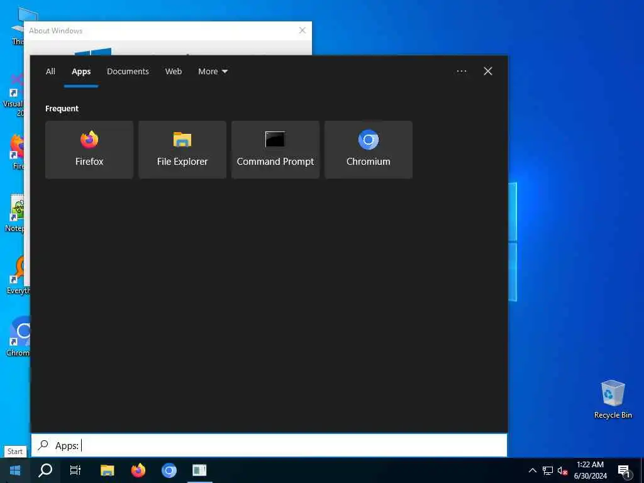Select the Notepad++ desktop shortcut

click(15, 213)
